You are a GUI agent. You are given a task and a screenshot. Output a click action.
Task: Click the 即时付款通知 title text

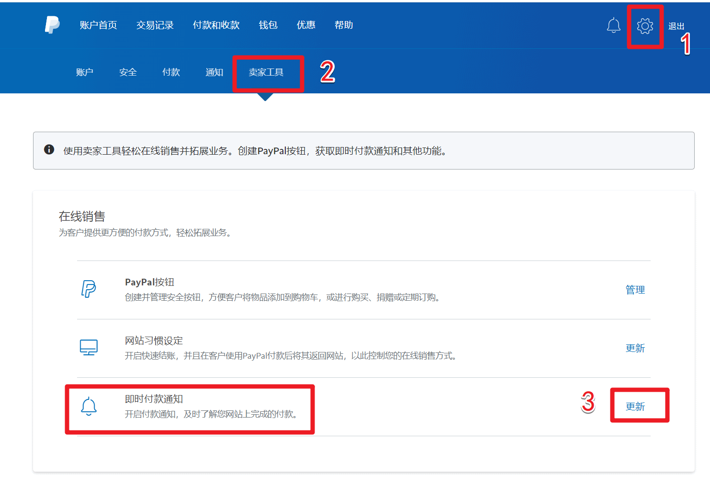click(154, 399)
